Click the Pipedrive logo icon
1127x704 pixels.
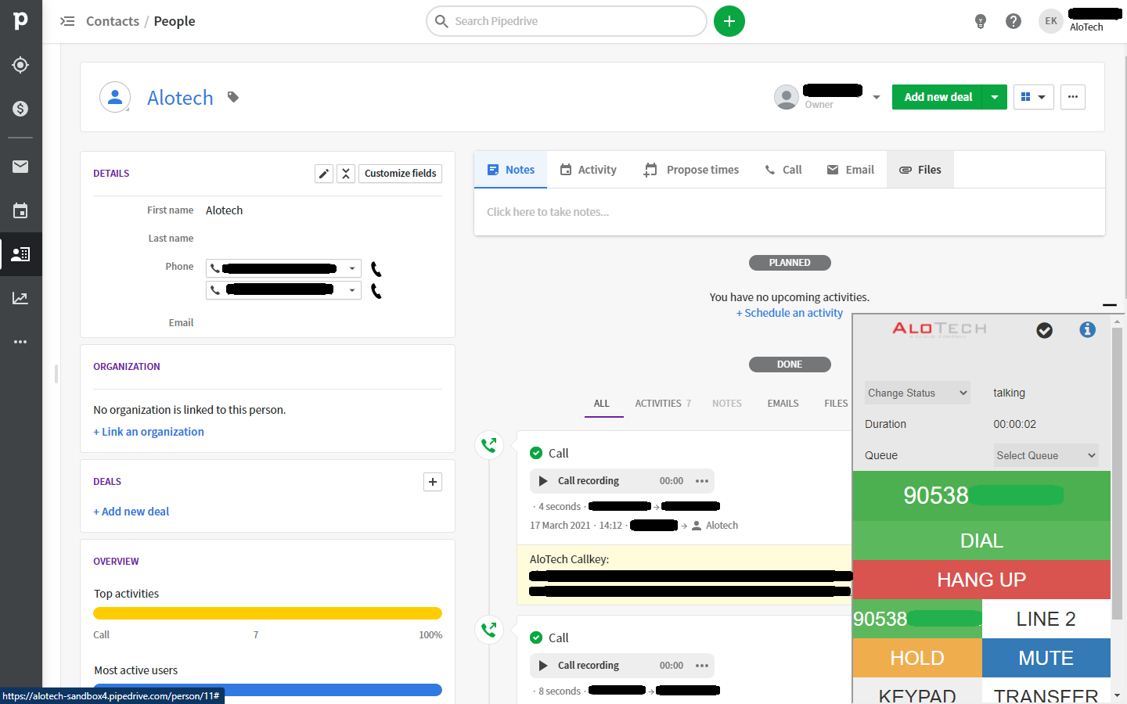[x=20, y=21]
